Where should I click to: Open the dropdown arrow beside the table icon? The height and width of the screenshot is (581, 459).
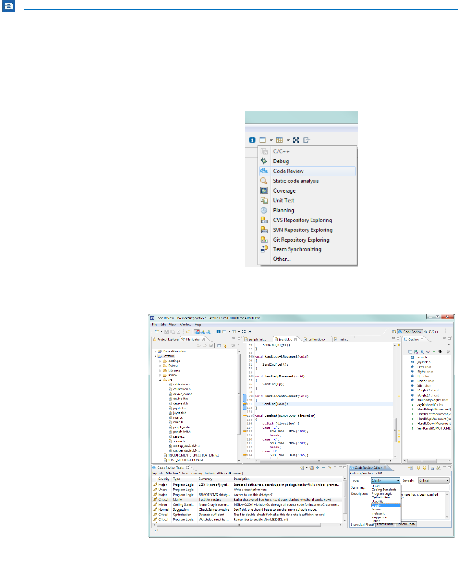288,140
